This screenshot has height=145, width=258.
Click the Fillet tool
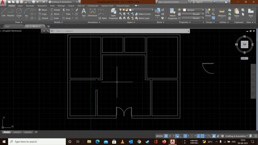coord(67,14)
